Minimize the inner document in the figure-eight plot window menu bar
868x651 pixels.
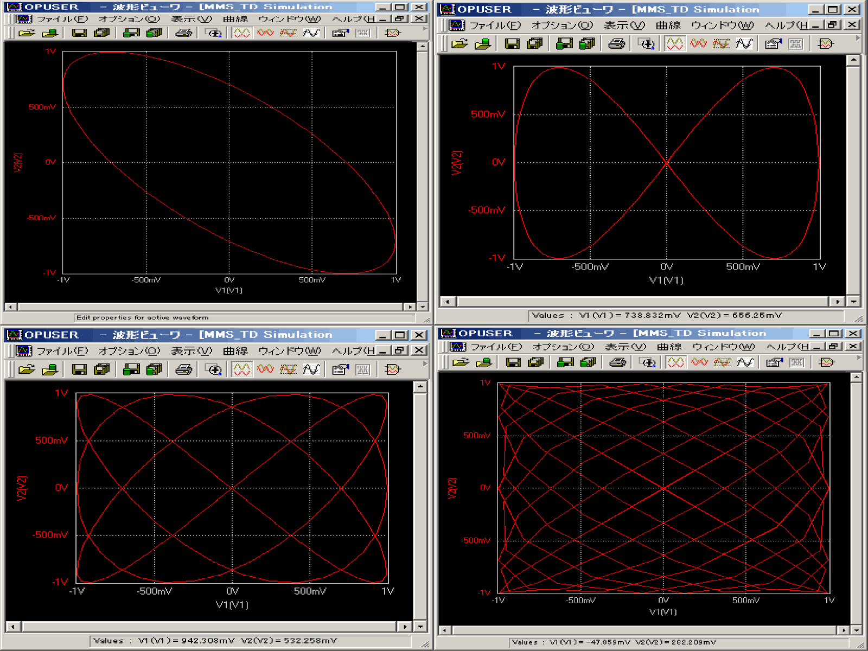pyautogui.click(x=815, y=25)
